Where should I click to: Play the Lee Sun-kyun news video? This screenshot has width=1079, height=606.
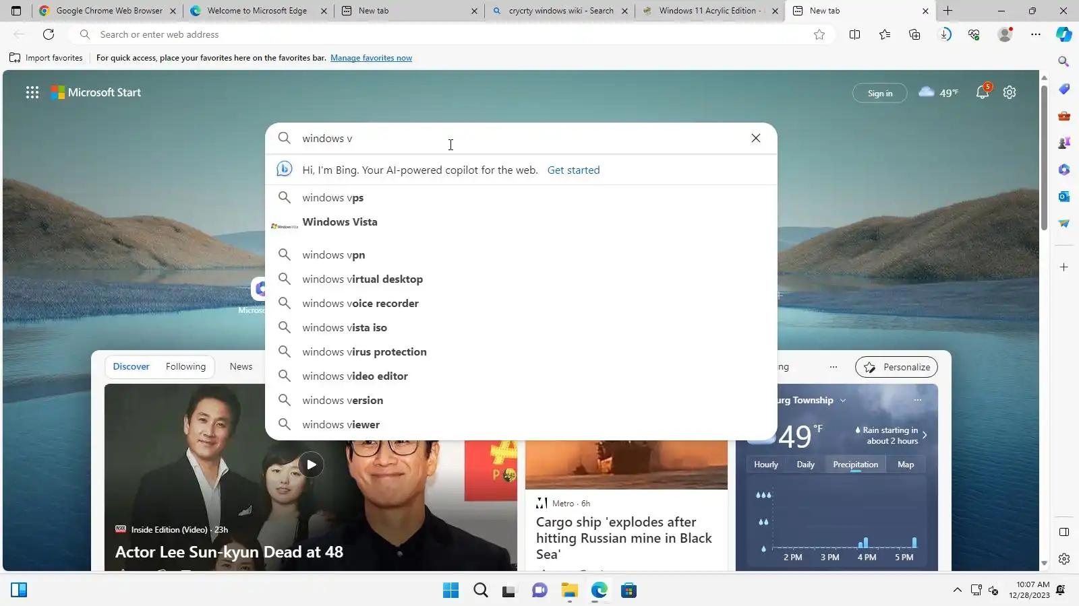point(311,465)
